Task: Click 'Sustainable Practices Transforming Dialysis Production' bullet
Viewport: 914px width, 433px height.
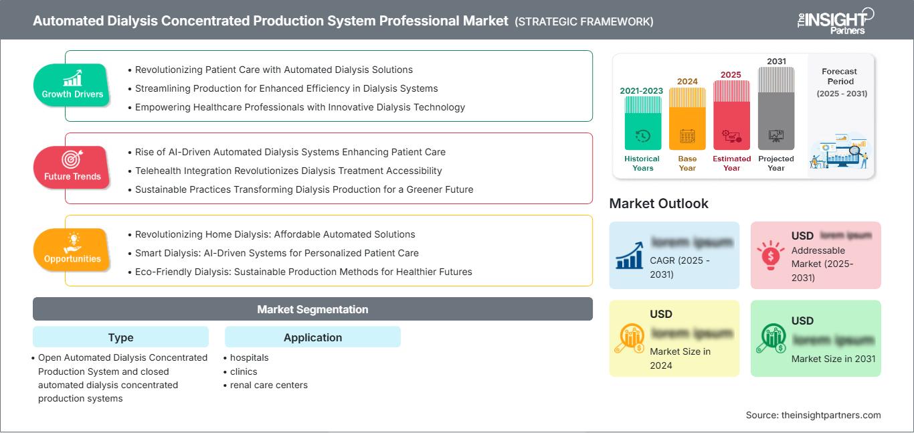Action: (304, 189)
